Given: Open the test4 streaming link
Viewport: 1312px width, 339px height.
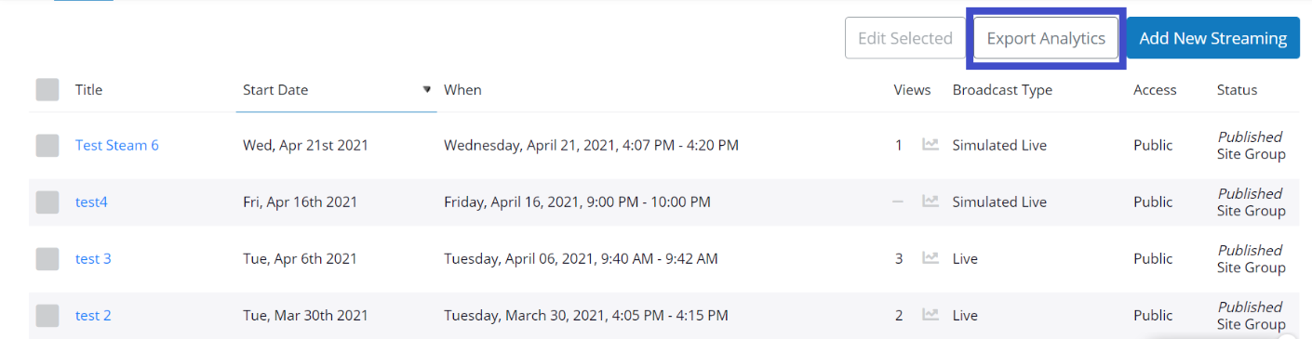Looking at the screenshot, I should coord(91,202).
